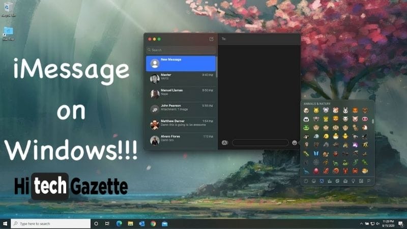Pick the coiled green snake emoji
The image size is (407, 229).
coord(345,162)
